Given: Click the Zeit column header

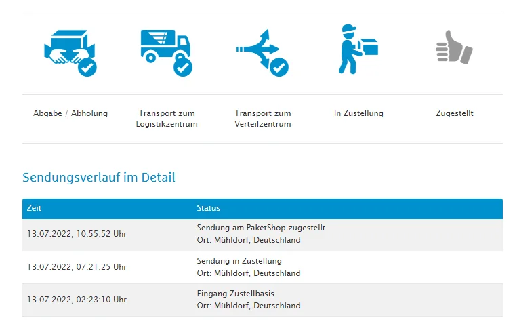Looking at the screenshot, I should coord(34,208).
